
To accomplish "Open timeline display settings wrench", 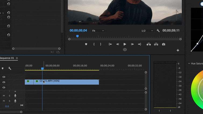I will [x=10, y=68].
